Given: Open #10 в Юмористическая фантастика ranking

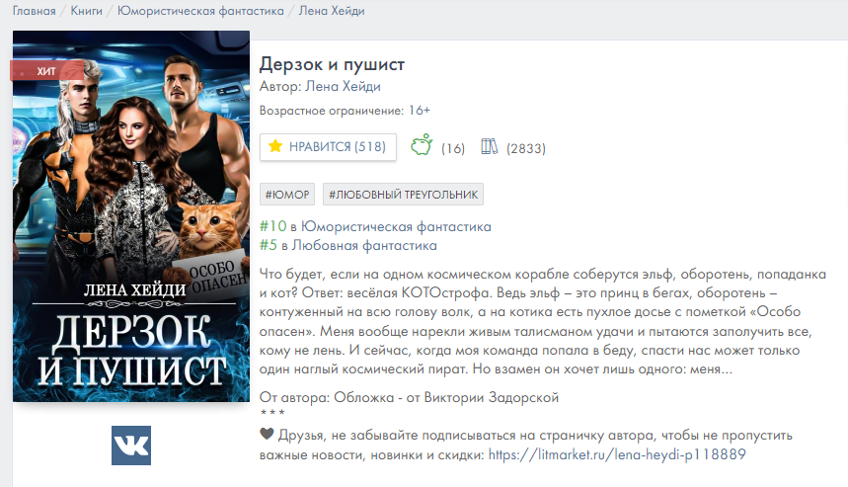Looking at the screenshot, I should point(375,226).
